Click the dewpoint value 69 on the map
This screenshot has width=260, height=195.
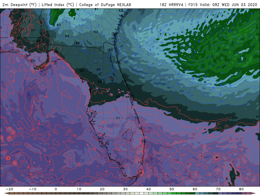(118, 97)
